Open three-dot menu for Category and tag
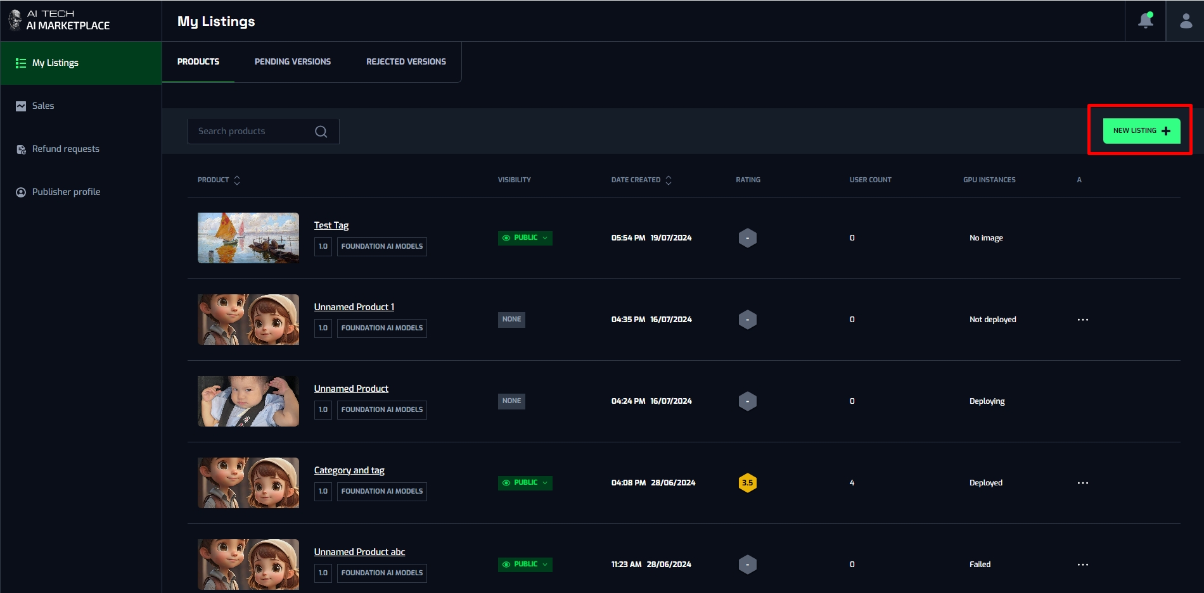 [x=1082, y=483]
